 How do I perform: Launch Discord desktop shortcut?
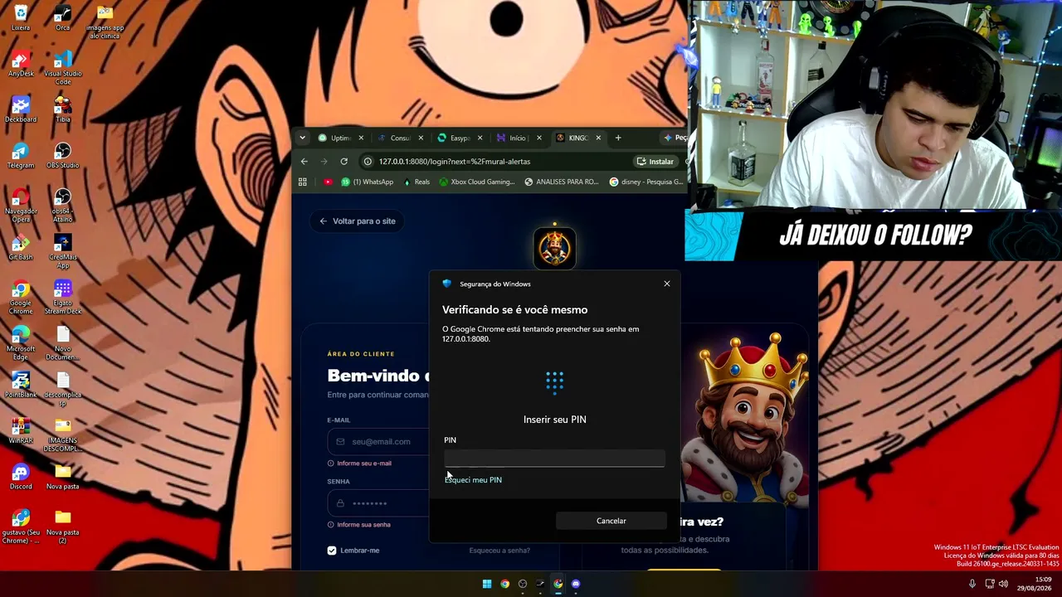[x=21, y=477]
